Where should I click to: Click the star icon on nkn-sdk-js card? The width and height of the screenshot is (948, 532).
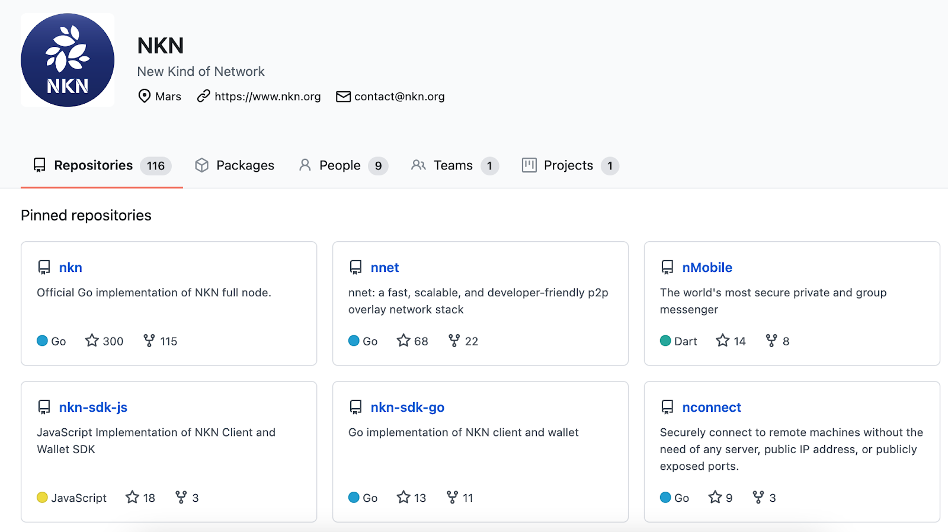(x=132, y=498)
